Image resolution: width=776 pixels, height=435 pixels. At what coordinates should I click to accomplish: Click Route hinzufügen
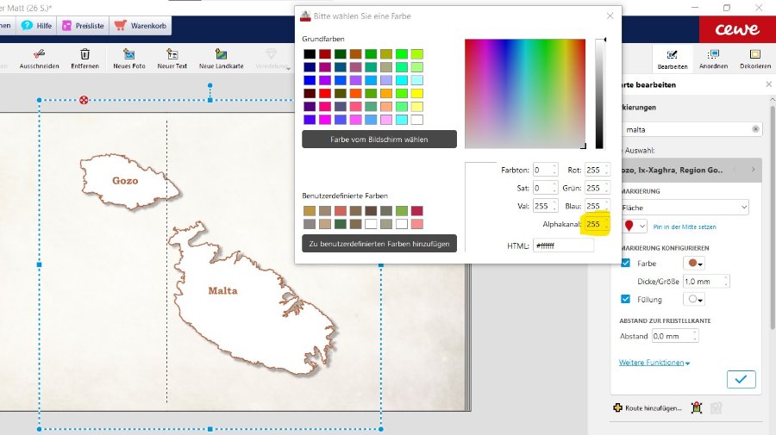click(648, 407)
